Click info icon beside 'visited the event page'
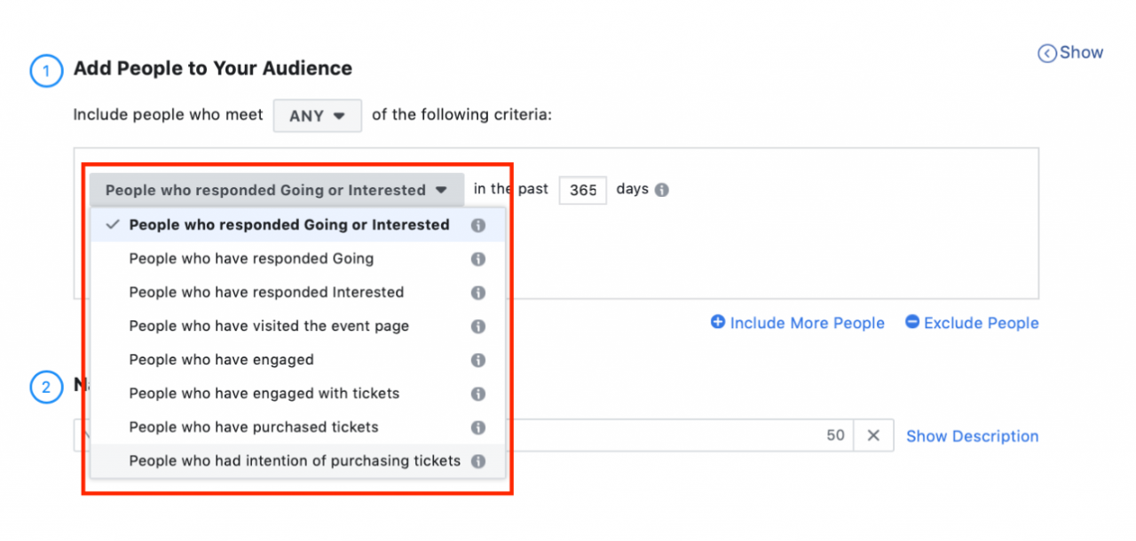 click(x=477, y=326)
